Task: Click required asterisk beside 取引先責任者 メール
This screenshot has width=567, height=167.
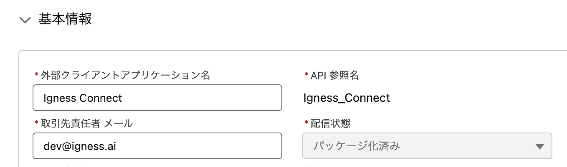Action: [37, 123]
